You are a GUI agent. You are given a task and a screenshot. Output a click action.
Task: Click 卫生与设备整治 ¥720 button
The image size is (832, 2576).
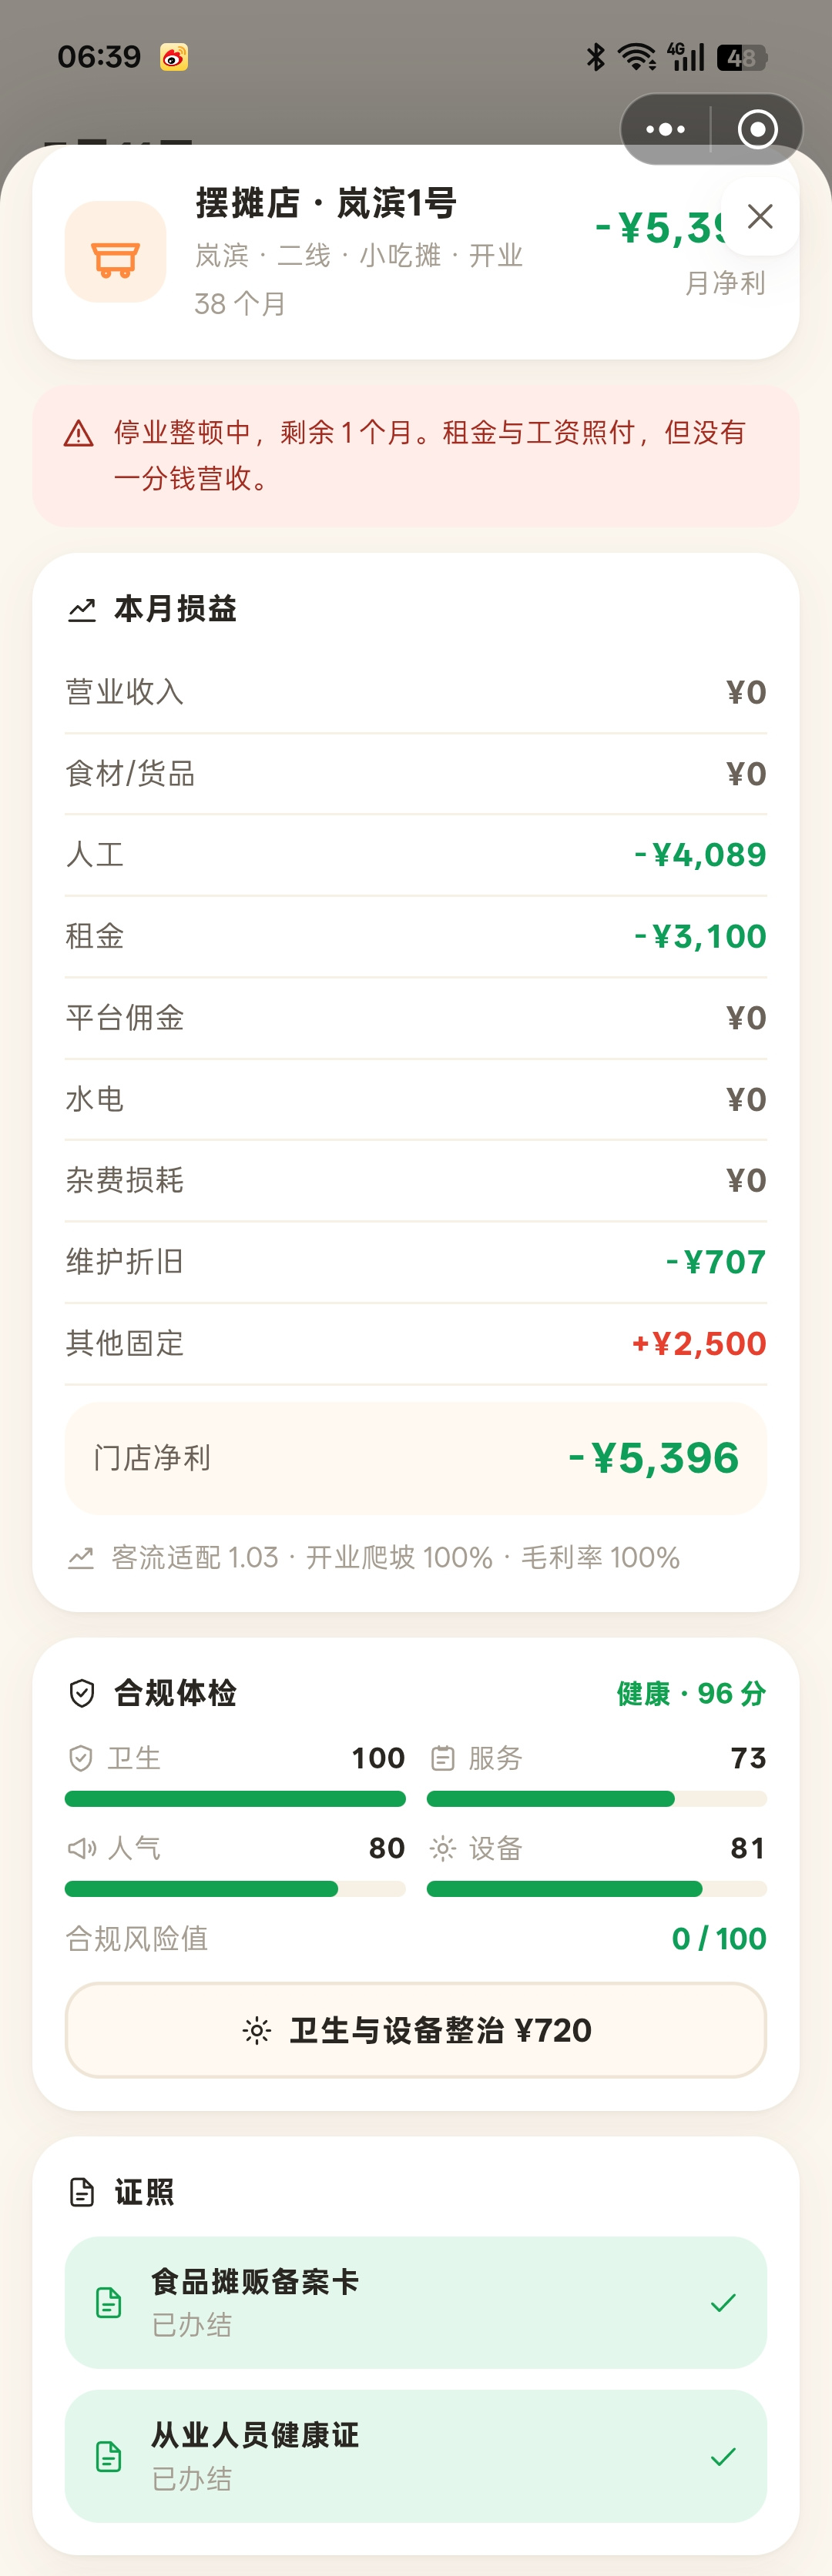tap(415, 2030)
